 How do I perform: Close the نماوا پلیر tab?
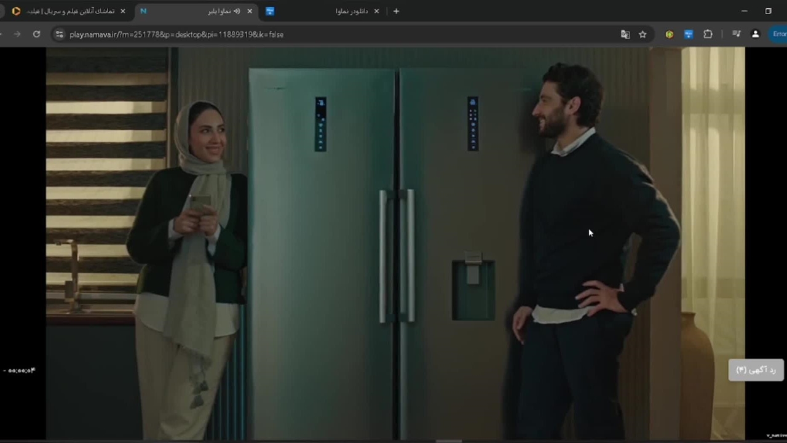pyautogui.click(x=249, y=11)
